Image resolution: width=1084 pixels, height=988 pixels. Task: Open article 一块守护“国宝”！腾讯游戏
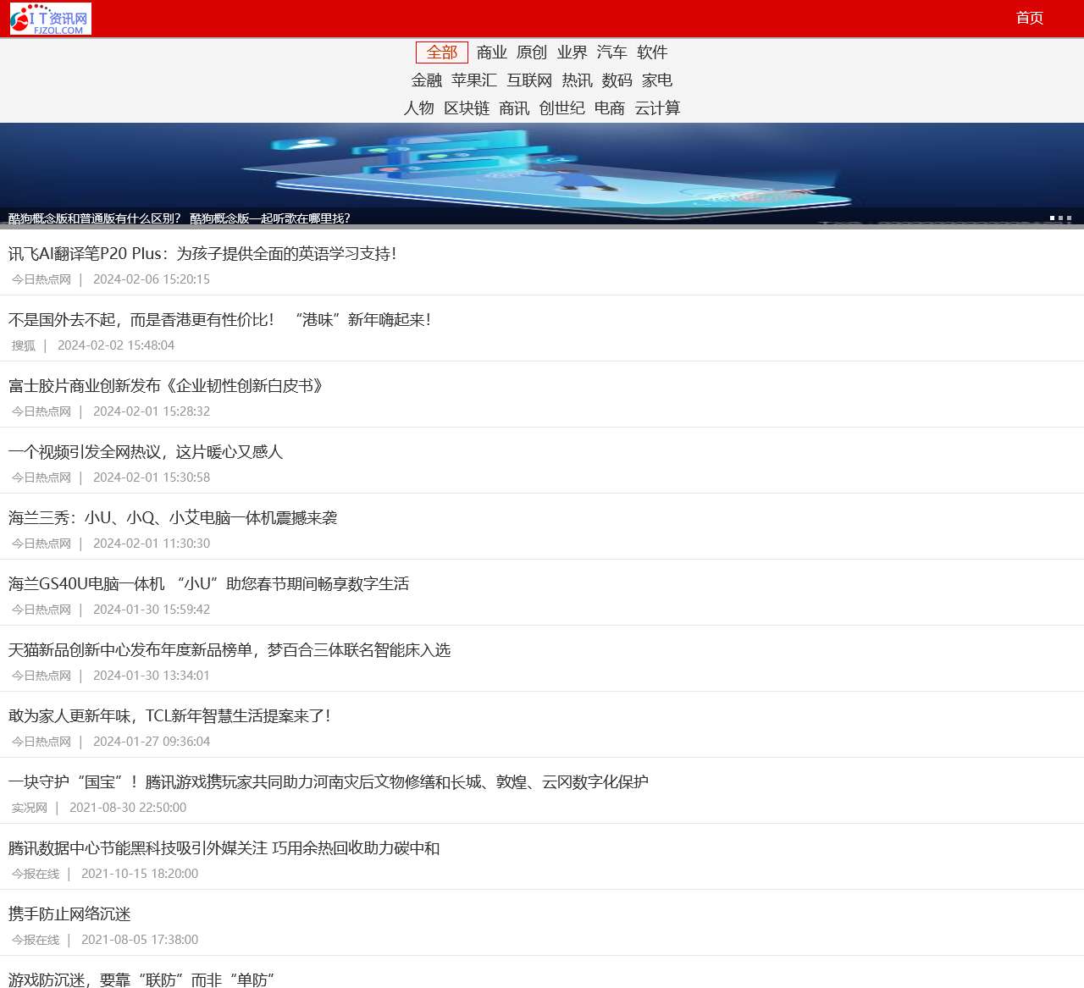(x=329, y=782)
